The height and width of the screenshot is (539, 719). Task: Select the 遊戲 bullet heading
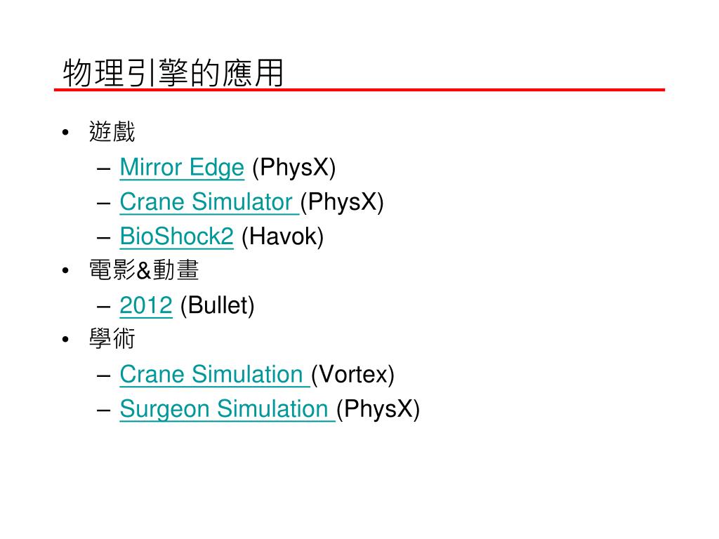point(112,132)
